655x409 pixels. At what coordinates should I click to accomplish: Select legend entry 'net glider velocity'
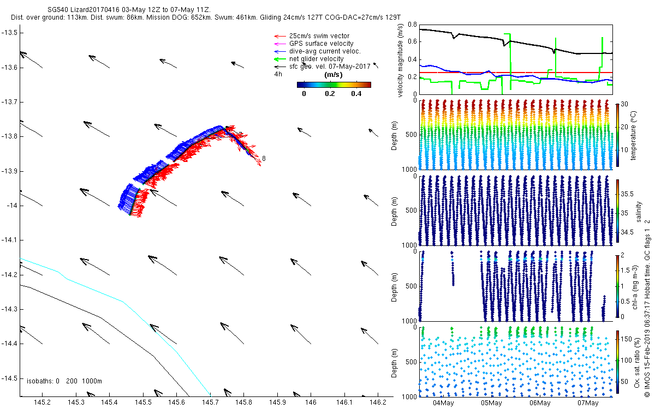pos(316,59)
